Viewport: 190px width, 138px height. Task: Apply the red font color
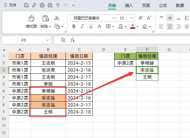pos(133,26)
